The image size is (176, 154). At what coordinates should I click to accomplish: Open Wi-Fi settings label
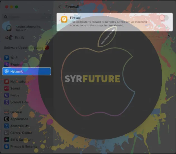14,58
